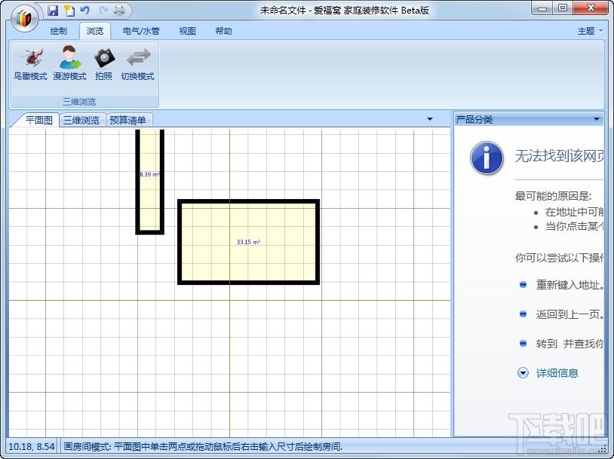Click the 转到 并查找 suggestion line
Image resolution: width=614 pixels, height=459 pixels.
[569, 344]
